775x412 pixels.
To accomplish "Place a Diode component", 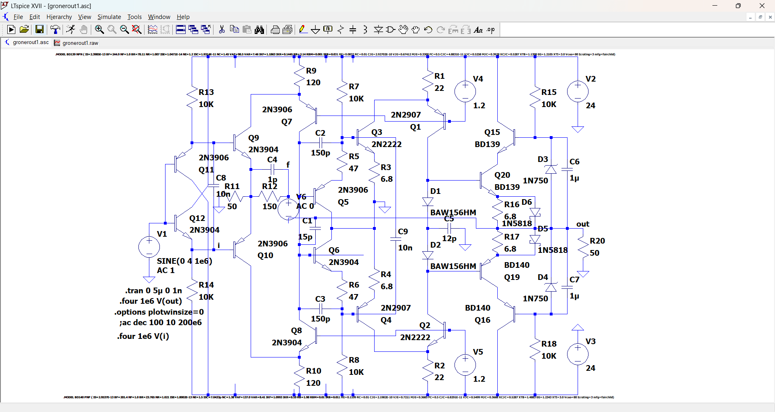I will (378, 29).
